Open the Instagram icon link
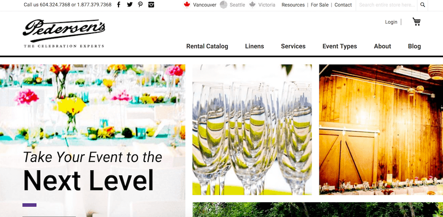This screenshot has height=217, width=443. [151, 4]
